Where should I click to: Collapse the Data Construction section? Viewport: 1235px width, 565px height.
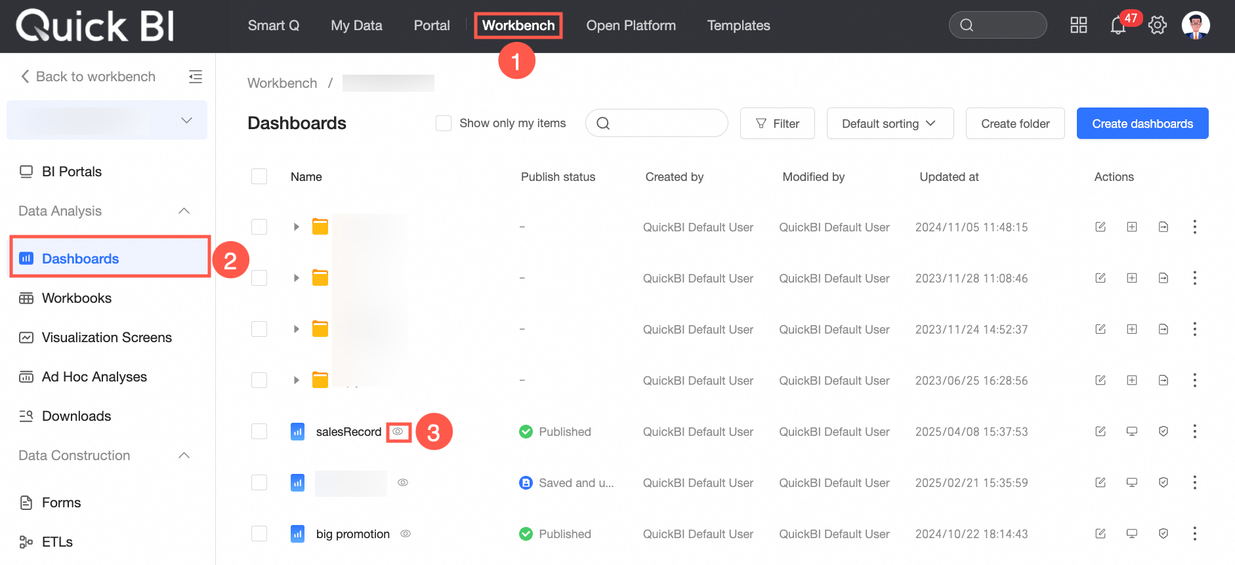(x=184, y=456)
